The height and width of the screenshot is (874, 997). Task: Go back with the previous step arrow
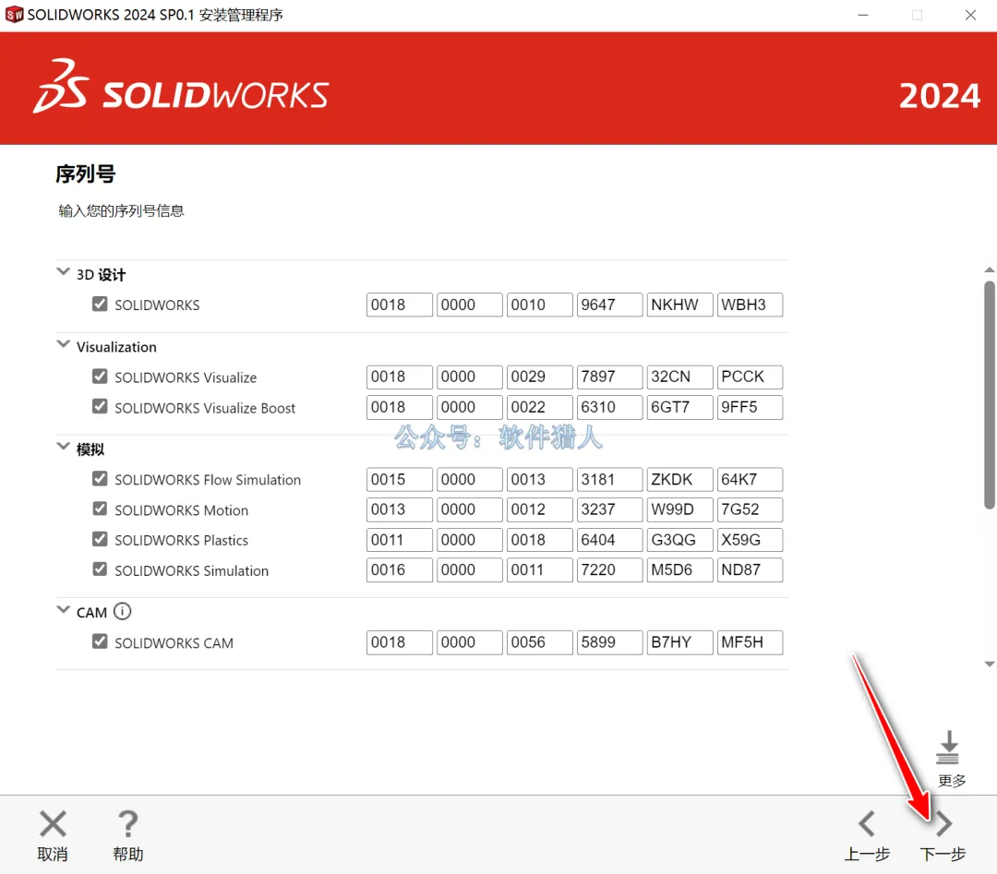click(867, 824)
